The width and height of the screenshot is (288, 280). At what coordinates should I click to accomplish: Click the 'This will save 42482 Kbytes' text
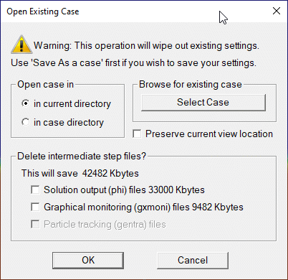80,173
